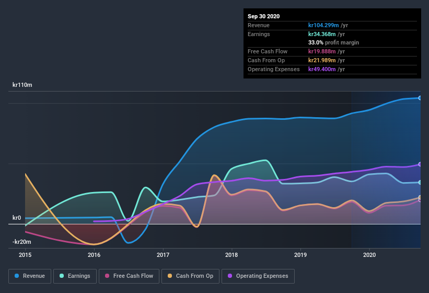Viewport: 429px width, 293px height.
Task: Click the kr104.299m revenue value in tooltip
Action: (323, 25)
